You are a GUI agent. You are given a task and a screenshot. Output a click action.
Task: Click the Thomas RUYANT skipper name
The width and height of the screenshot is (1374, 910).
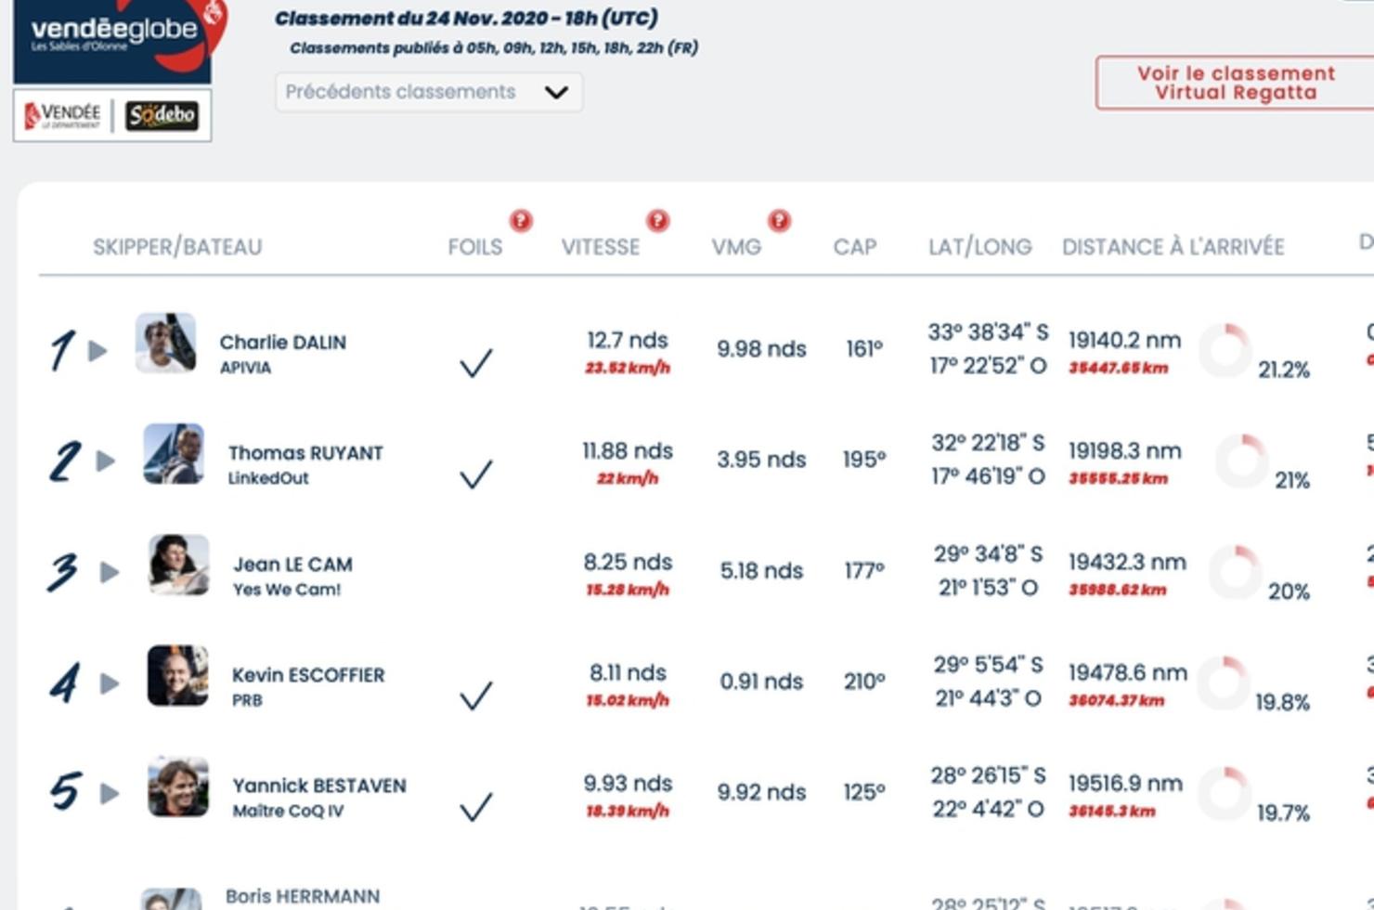tap(305, 453)
